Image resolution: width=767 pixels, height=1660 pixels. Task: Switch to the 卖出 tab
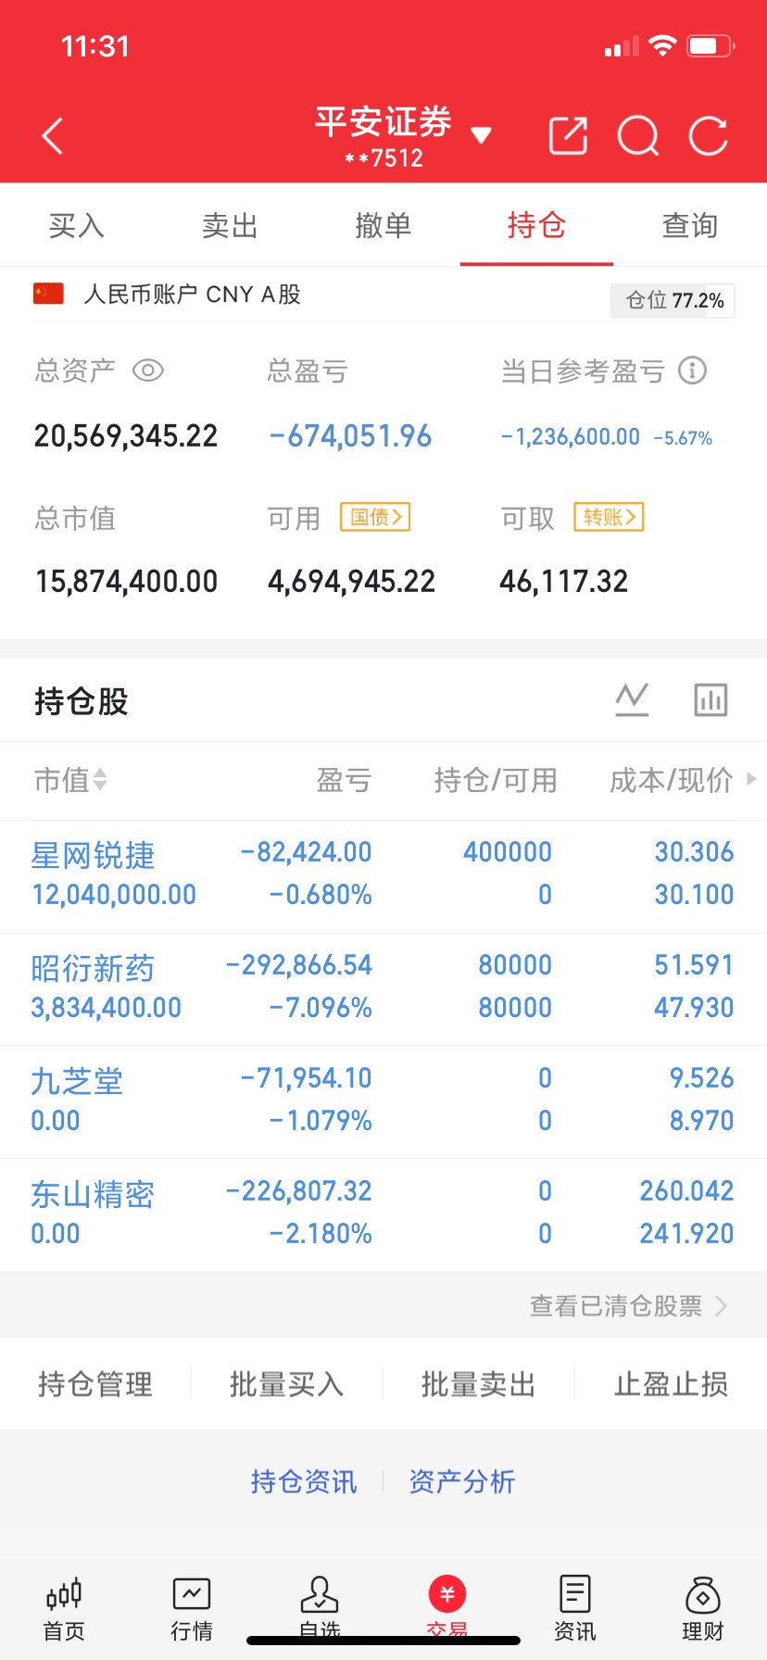point(230,225)
